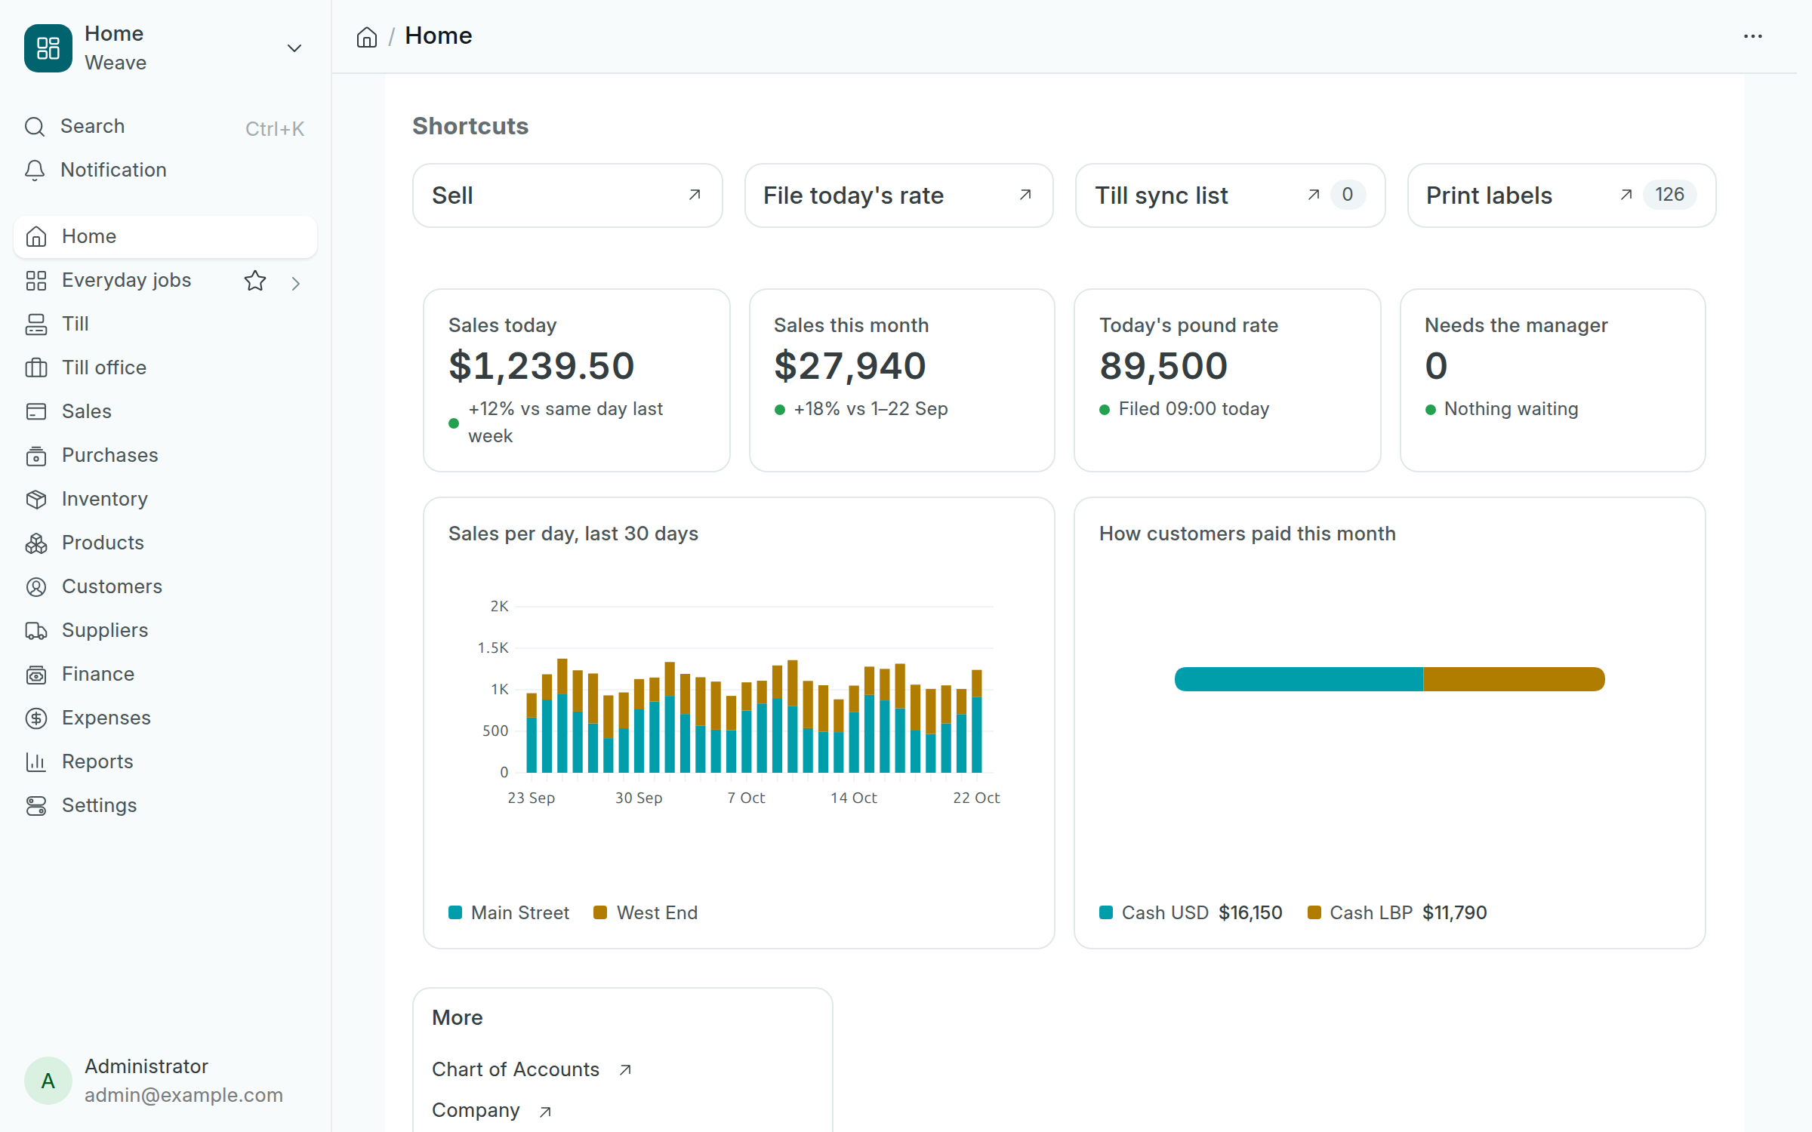Screen dimensions: 1812x1132
Task: Click the breadcrumb home icon
Action: tap(367, 37)
